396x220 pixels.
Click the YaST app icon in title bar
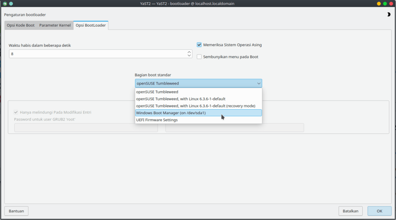[5, 3]
